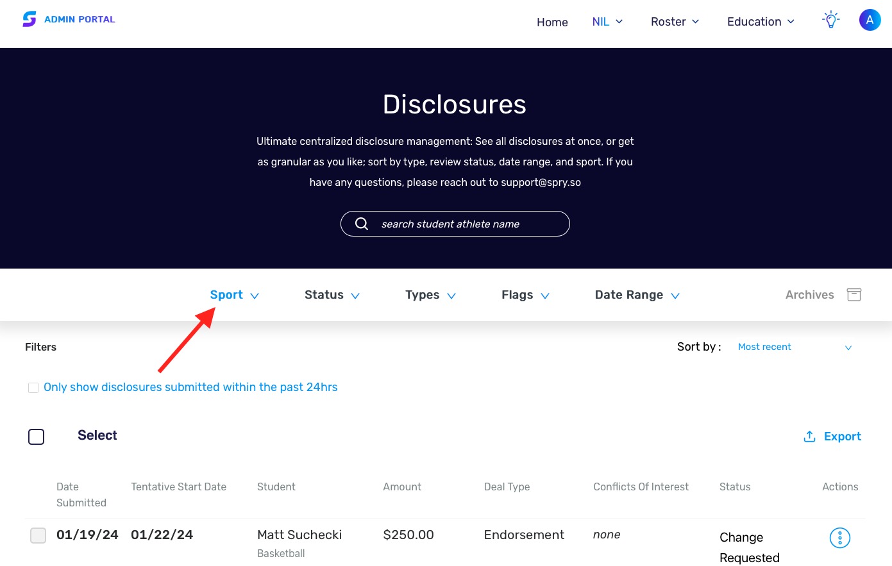Click the student name Matt Suchecki
The height and width of the screenshot is (566, 892).
tap(299, 535)
